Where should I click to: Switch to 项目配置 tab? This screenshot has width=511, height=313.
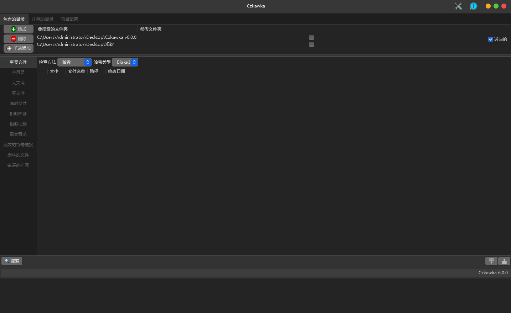tap(69, 19)
